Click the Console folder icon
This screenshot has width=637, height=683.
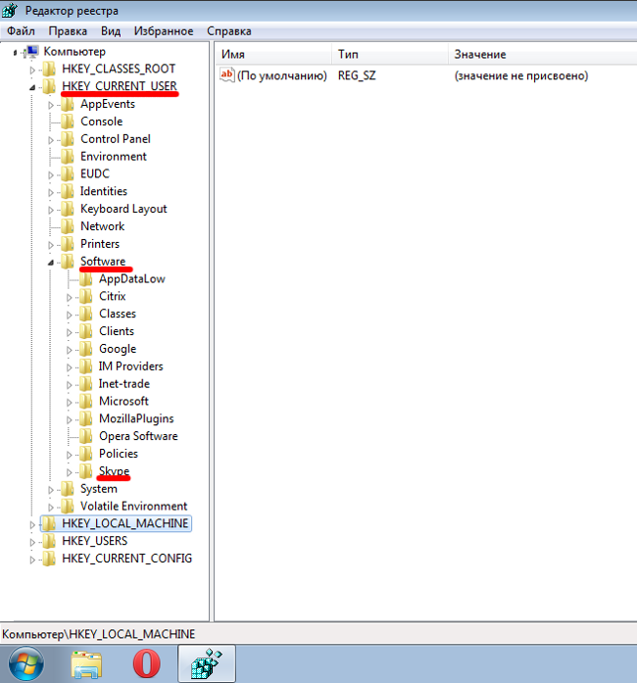68,122
